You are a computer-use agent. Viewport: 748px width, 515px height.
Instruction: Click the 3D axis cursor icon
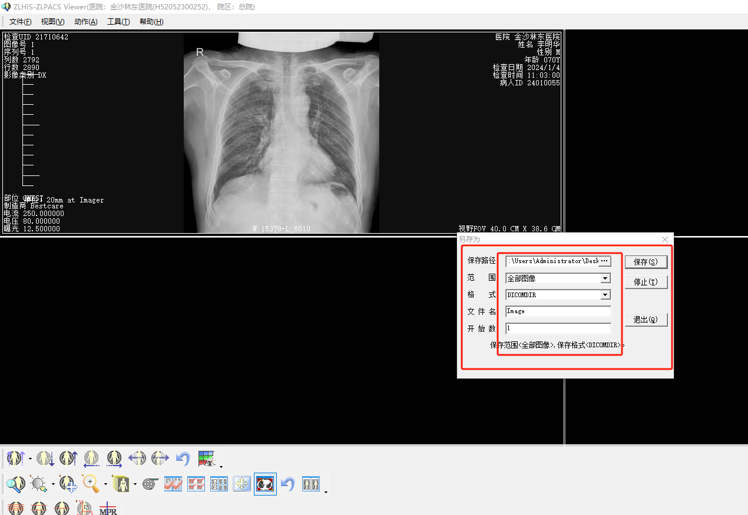[x=85, y=508]
